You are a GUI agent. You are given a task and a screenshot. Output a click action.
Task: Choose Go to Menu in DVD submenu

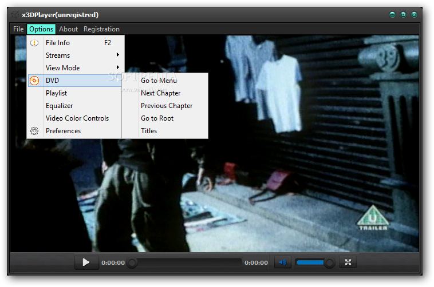pyautogui.click(x=165, y=81)
